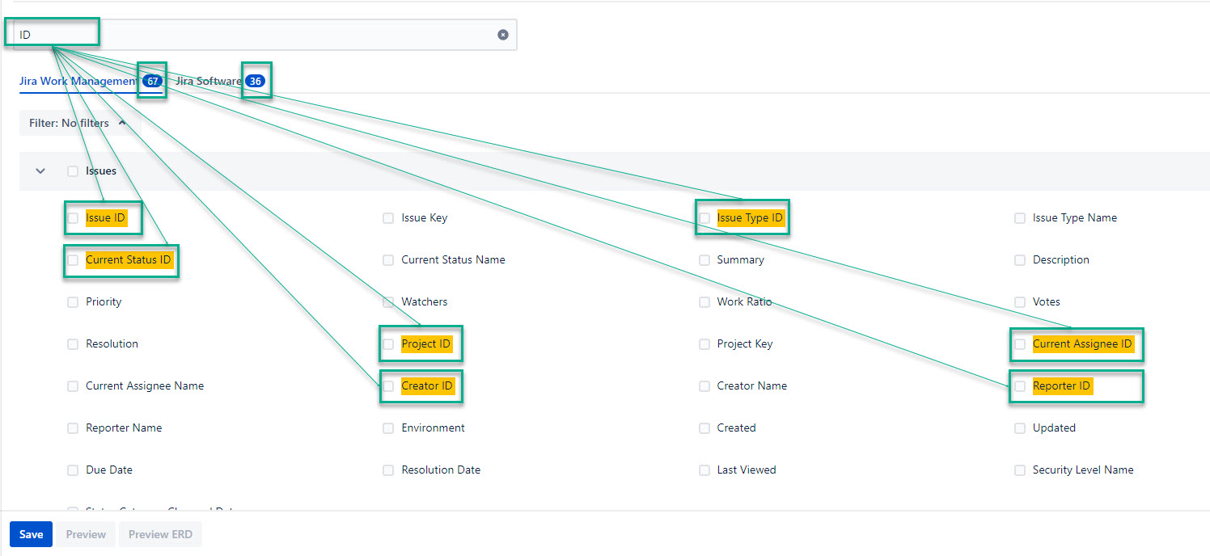The width and height of the screenshot is (1210, 556).
Task: Click the Preview ERD button
Action: pos(160,534)
